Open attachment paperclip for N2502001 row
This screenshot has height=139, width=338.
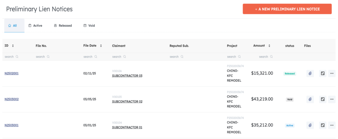click(x=310, y=73)
